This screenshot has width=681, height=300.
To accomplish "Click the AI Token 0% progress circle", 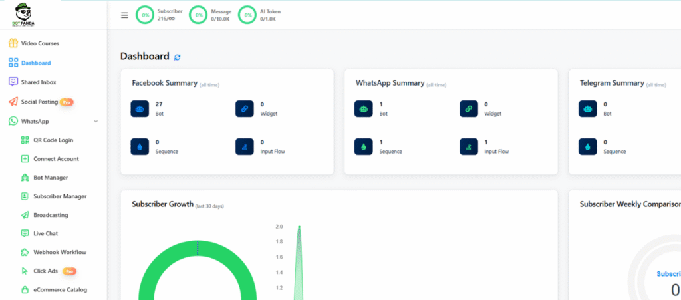I will click(x=247, y=15).
